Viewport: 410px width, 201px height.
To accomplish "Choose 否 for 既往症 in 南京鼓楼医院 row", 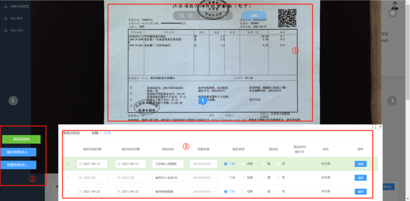I will point(278,191).
